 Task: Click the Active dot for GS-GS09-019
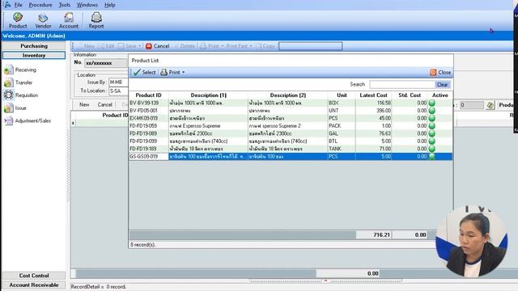coord(431,156)
